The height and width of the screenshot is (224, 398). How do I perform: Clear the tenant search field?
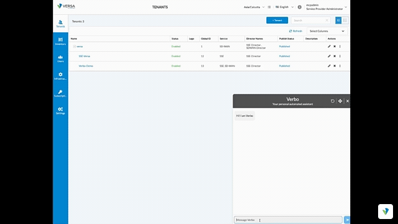(327, 21)
